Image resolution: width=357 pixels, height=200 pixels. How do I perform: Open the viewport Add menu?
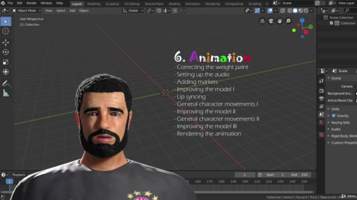coord(73,11)
